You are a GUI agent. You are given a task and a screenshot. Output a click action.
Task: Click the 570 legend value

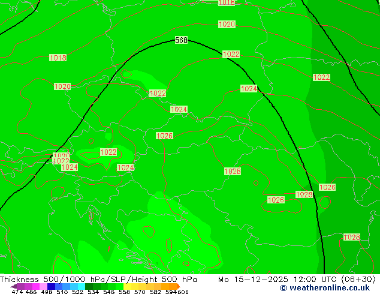(x=140, y=292)
